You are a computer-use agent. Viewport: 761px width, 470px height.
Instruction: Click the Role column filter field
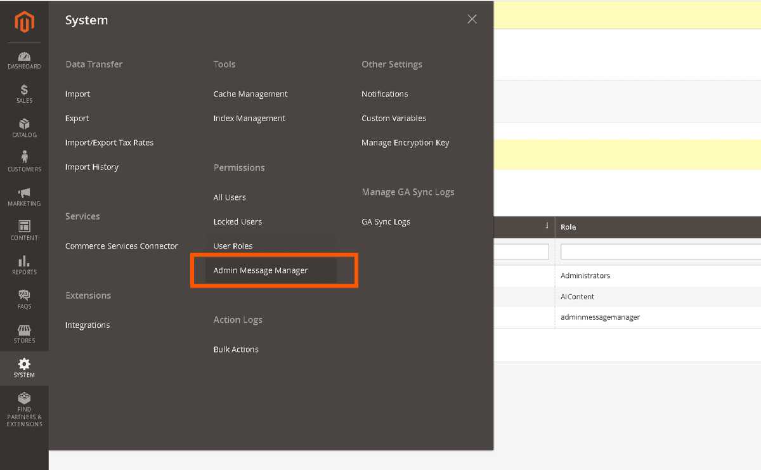(x=660, y=252)
